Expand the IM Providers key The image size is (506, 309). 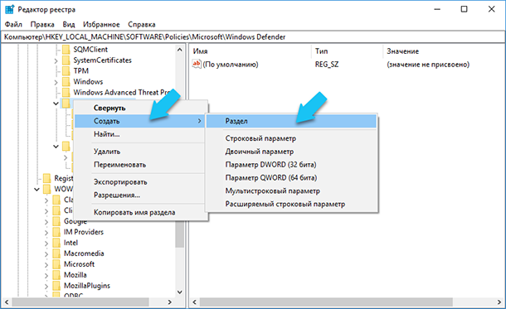click(46, 232)
